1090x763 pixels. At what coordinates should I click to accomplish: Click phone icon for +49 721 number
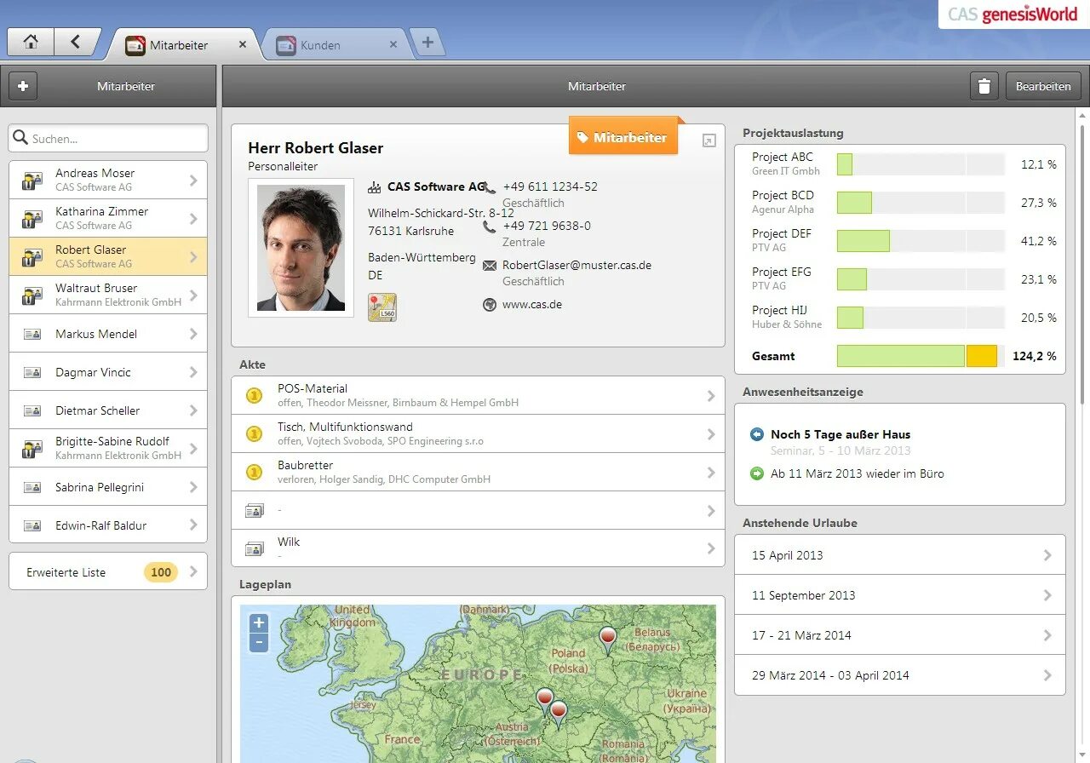tap(490, 227)
